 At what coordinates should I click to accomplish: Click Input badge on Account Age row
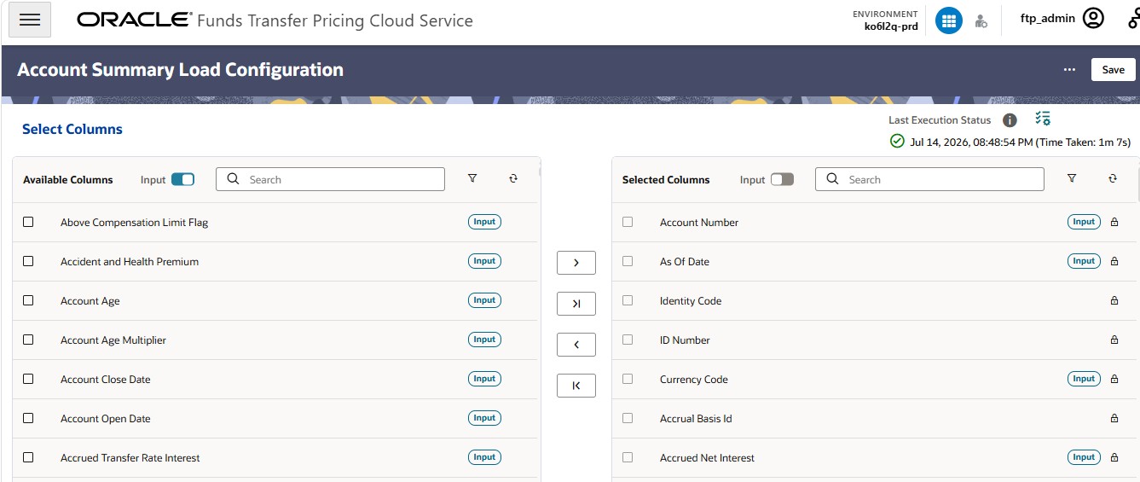pos(484,300)
